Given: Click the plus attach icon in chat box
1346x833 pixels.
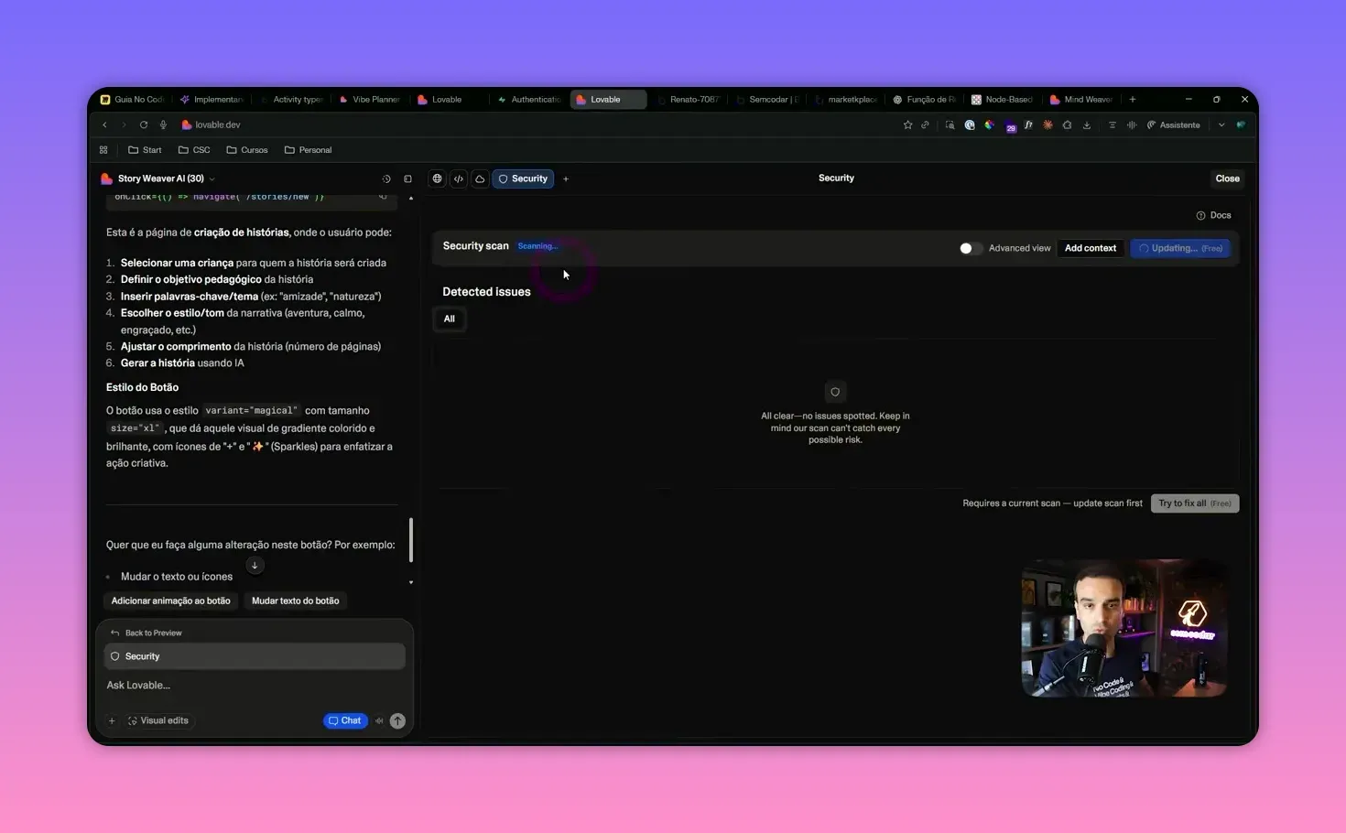Looking at the screenshot, I should coord(112,721).
